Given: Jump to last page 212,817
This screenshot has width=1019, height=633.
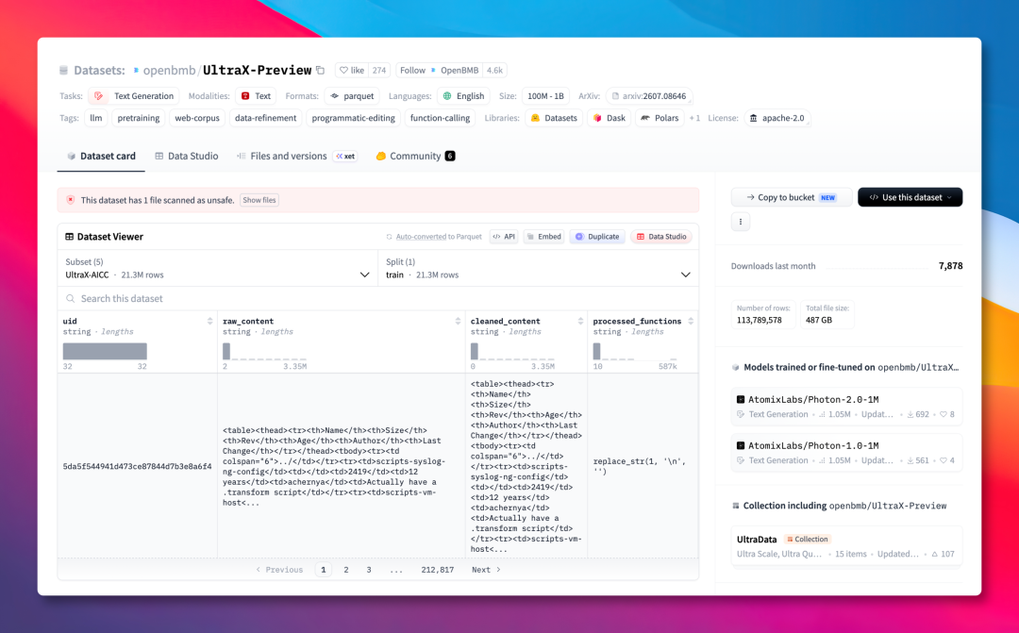Looking at the screenshot, I should point(438,570).
